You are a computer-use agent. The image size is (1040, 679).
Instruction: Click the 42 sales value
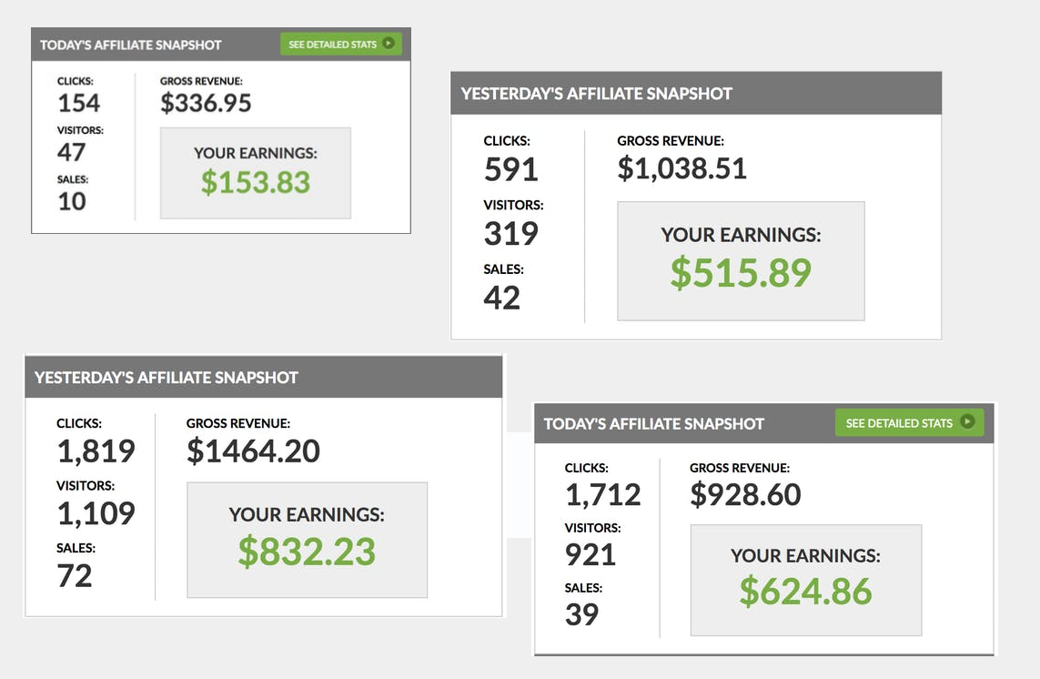pos(502,298)
